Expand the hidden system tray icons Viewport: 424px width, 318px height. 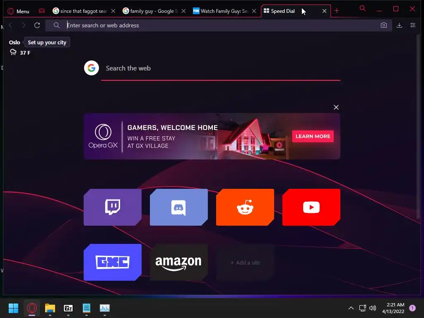[351, 308]
